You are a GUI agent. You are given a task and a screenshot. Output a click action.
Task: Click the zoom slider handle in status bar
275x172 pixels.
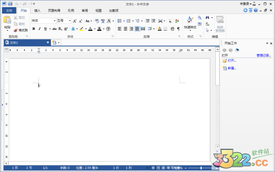(201, 168)
